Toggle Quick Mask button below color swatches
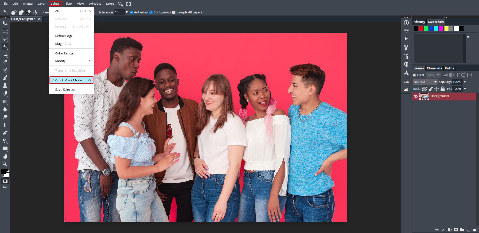The height and width of the screenshot is (233, 479). point(5,181)
